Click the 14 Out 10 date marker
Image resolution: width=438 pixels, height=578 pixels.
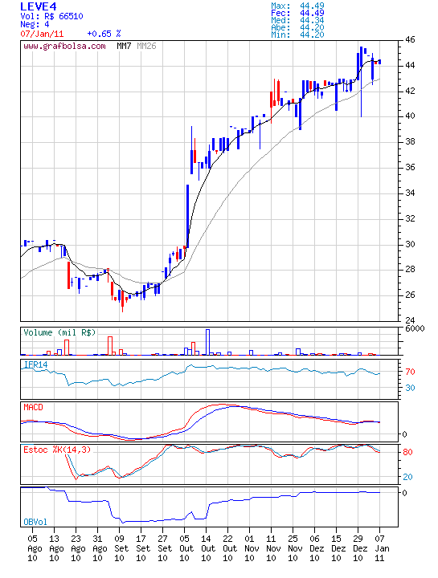pos(207,548)
